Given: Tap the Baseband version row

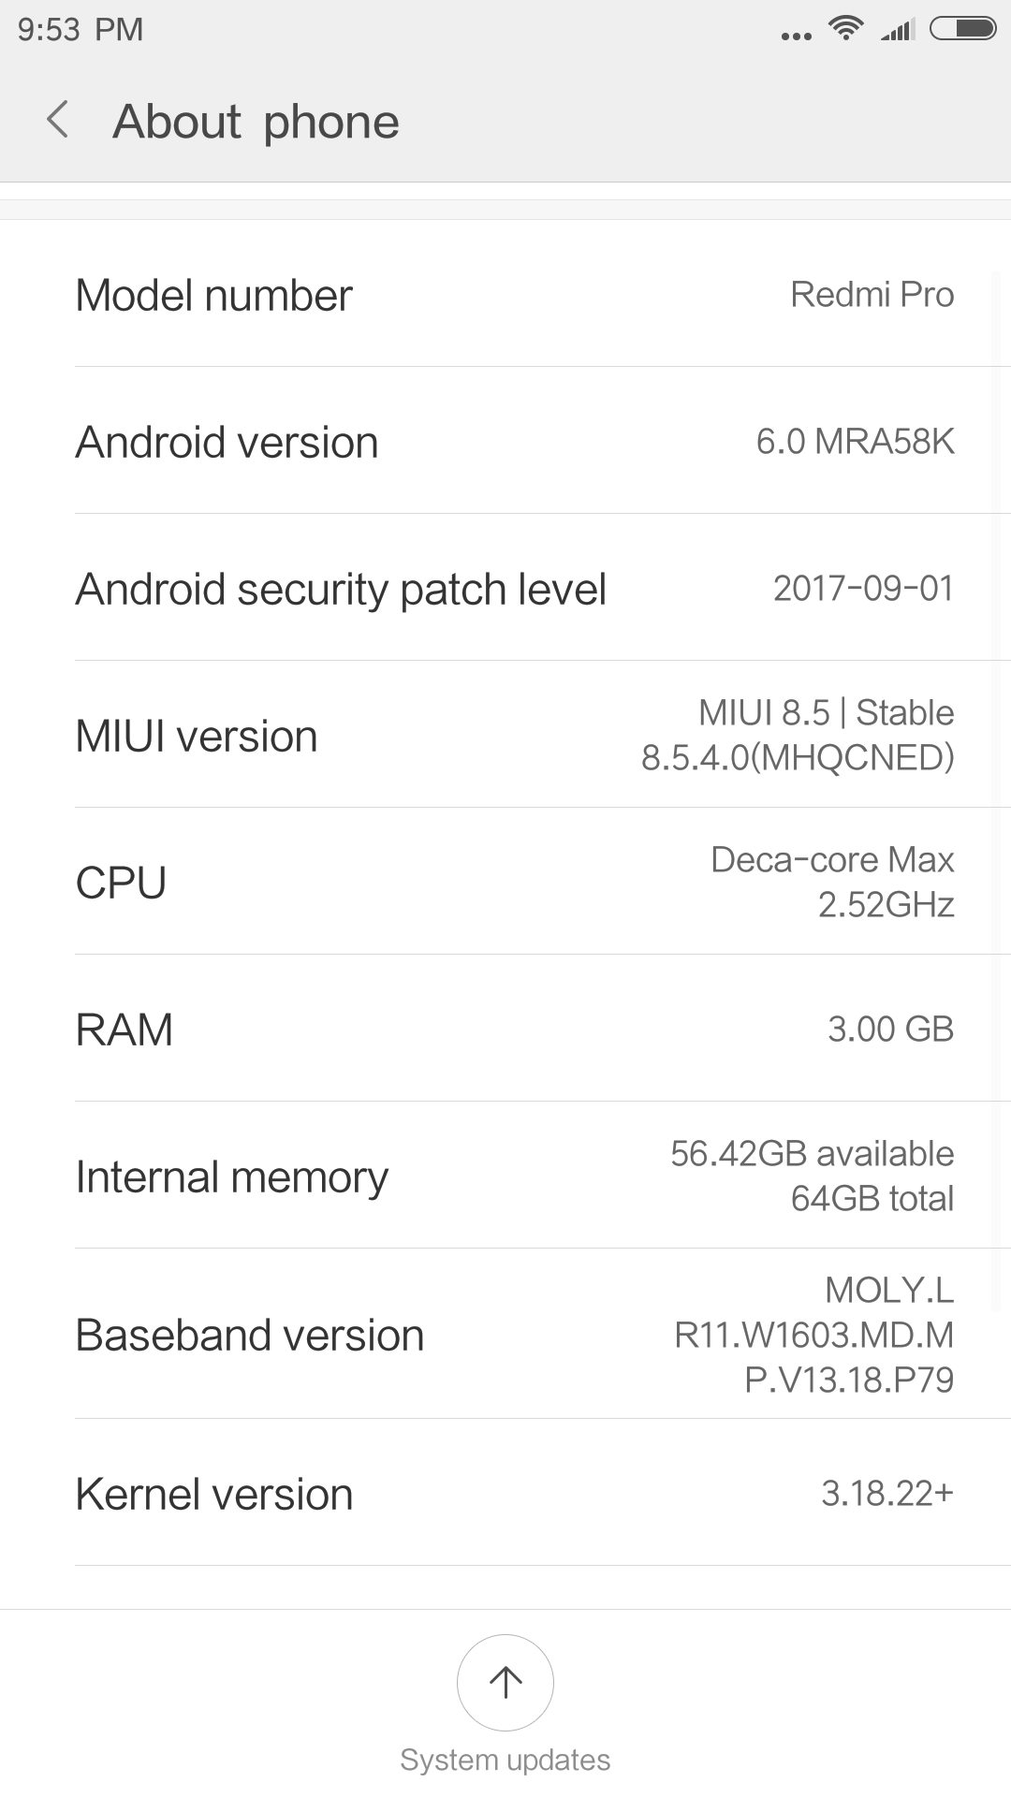Looking at the screenshot, I should point(505,1335).
